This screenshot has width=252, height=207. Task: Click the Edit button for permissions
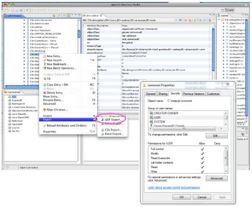click(x=217, y=136)
